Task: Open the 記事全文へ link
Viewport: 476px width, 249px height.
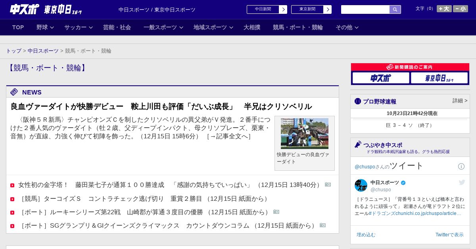Action: coord(228,136)
